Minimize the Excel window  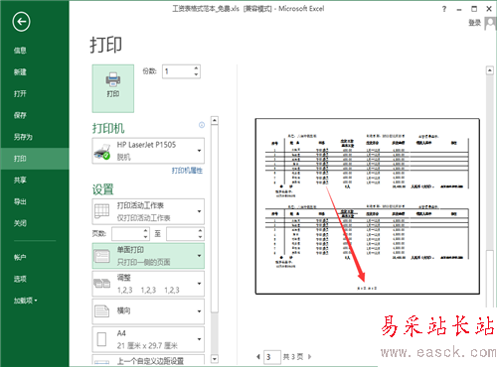tap(459, 9)
